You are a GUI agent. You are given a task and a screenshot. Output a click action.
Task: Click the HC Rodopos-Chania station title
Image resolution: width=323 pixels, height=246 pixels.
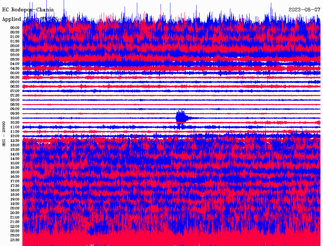28,10
